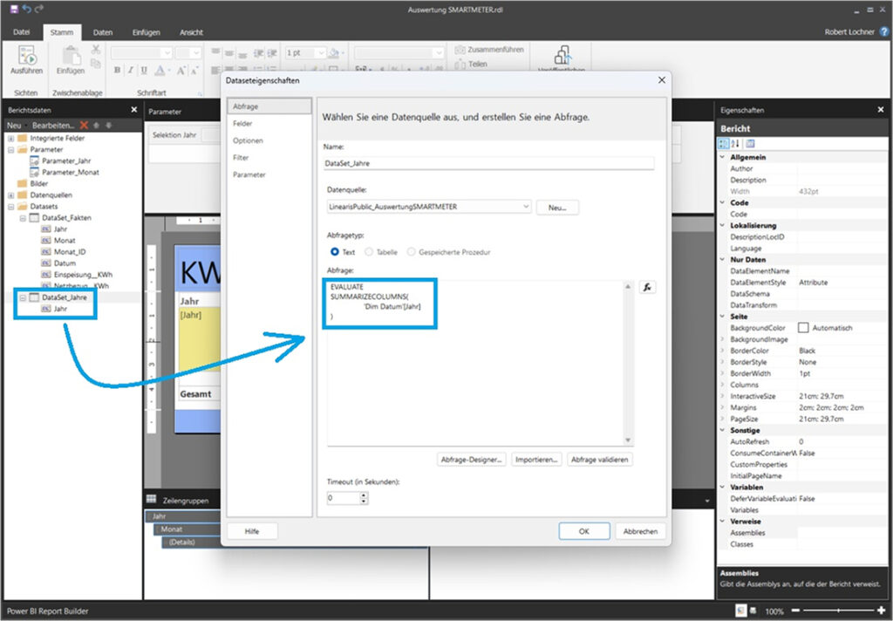Toggle Bold formatting in the ribbon
Image resolution: width=893 pixels, height=621 pixels.
(x=118, y=70)
